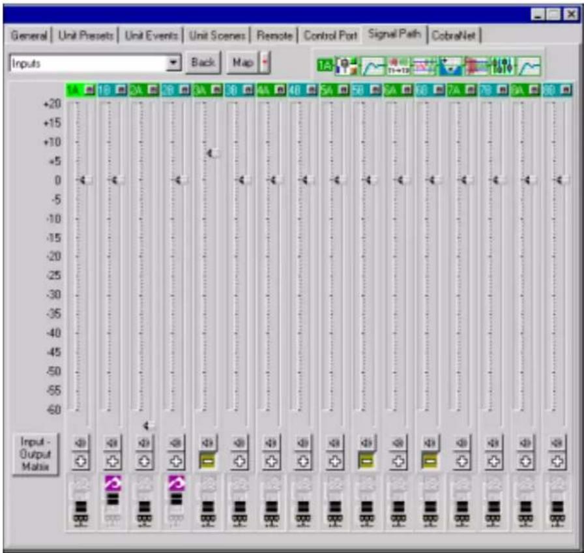Open the small red arrow beside Map
The image size is (584, 553).
click(x=265, y=62)
